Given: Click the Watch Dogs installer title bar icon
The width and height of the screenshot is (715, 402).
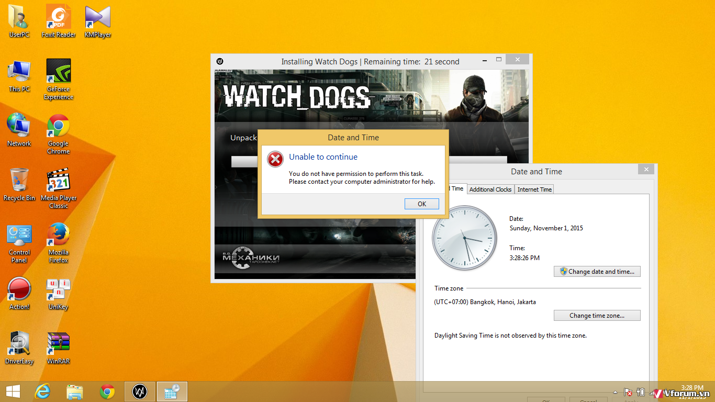Looking at the screenshot, I should (x=220, y=61).
